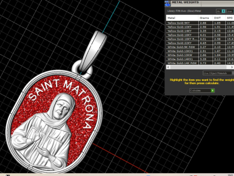Click the 1.85 DWT cell
This screenshot has height=176, width=234.
point(219,23)
